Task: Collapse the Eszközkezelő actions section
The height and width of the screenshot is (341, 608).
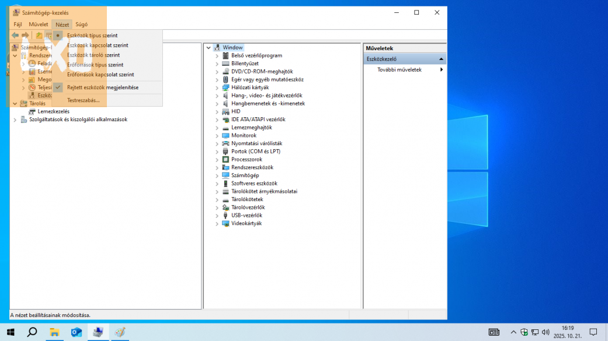Action: pos(441,59)
